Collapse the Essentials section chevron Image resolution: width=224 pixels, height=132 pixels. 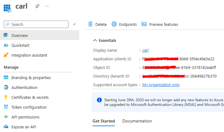pos(95,40)
